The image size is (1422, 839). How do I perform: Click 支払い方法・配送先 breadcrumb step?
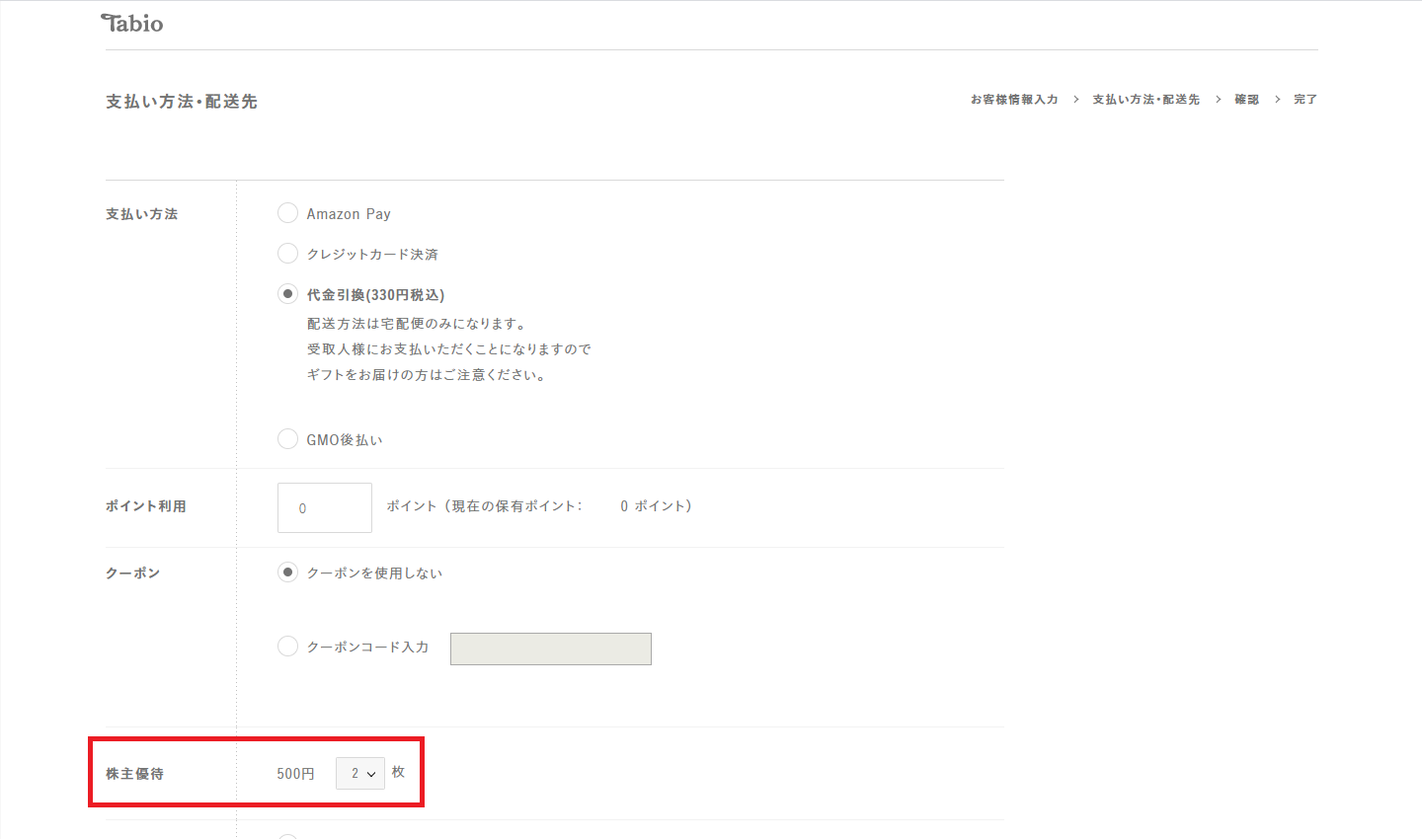point(1146,100)
